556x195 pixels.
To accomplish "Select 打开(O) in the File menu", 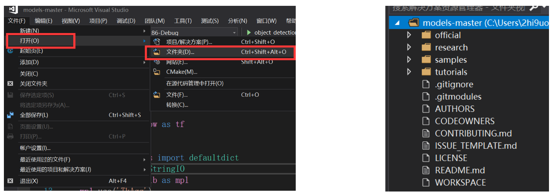I will point(78,40).
